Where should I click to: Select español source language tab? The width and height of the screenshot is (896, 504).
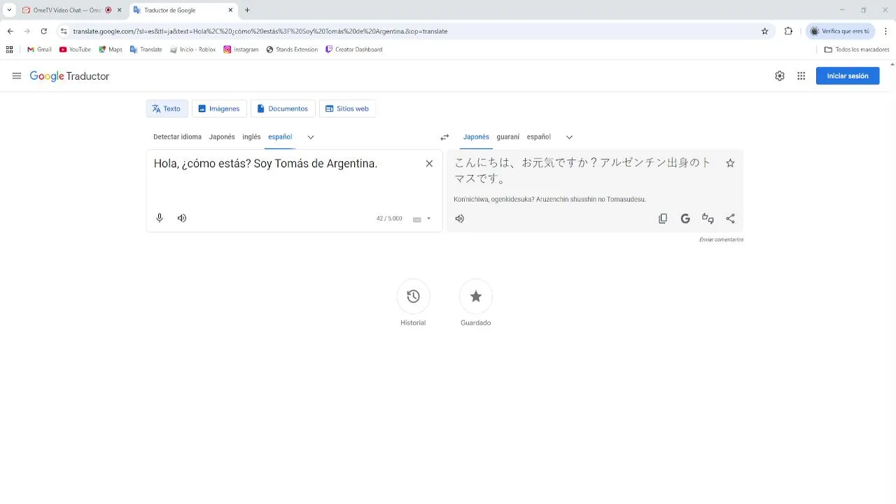[280, 137]
